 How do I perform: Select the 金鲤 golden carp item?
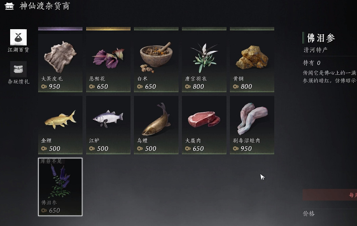pos(60,125)
